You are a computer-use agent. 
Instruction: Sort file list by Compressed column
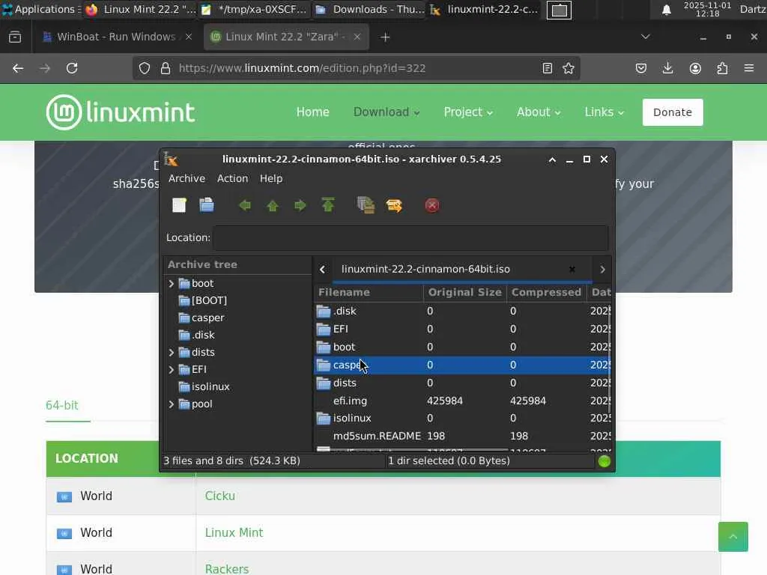click(546, 293)
